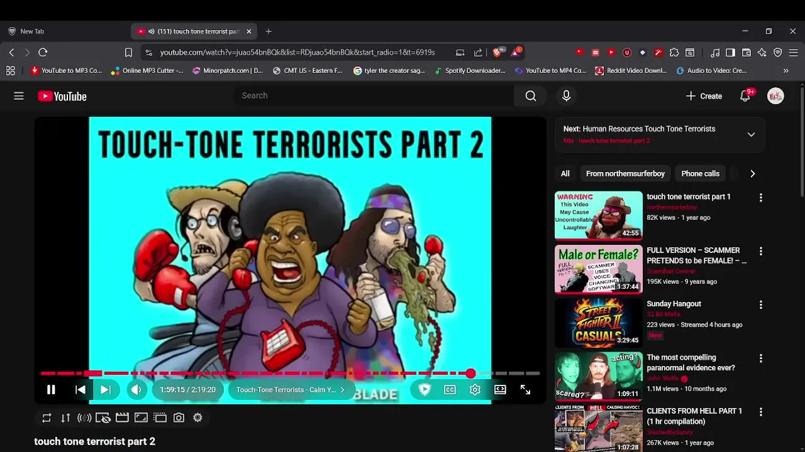Toggle closed captions on the player
The height and width of the screenshot is (452, 805).
pyautogui.click(x=450, y=390)
